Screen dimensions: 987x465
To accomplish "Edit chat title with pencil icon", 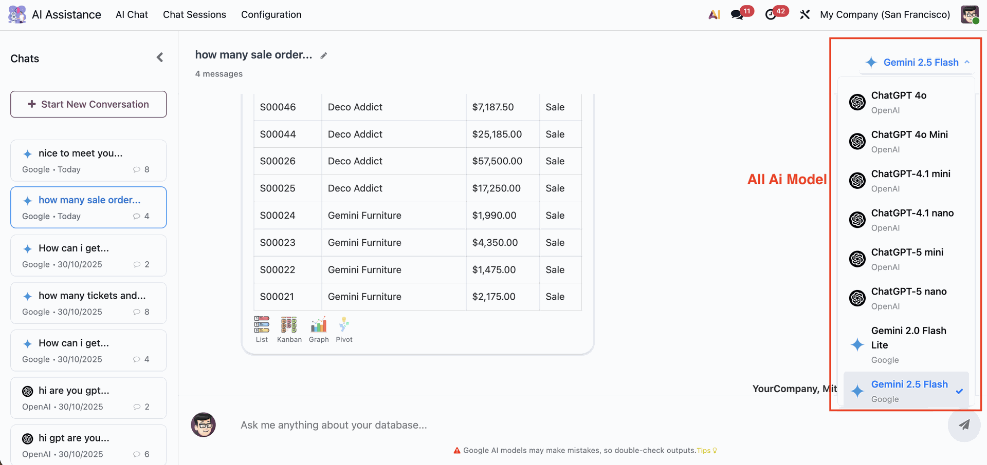I will 324,55.
